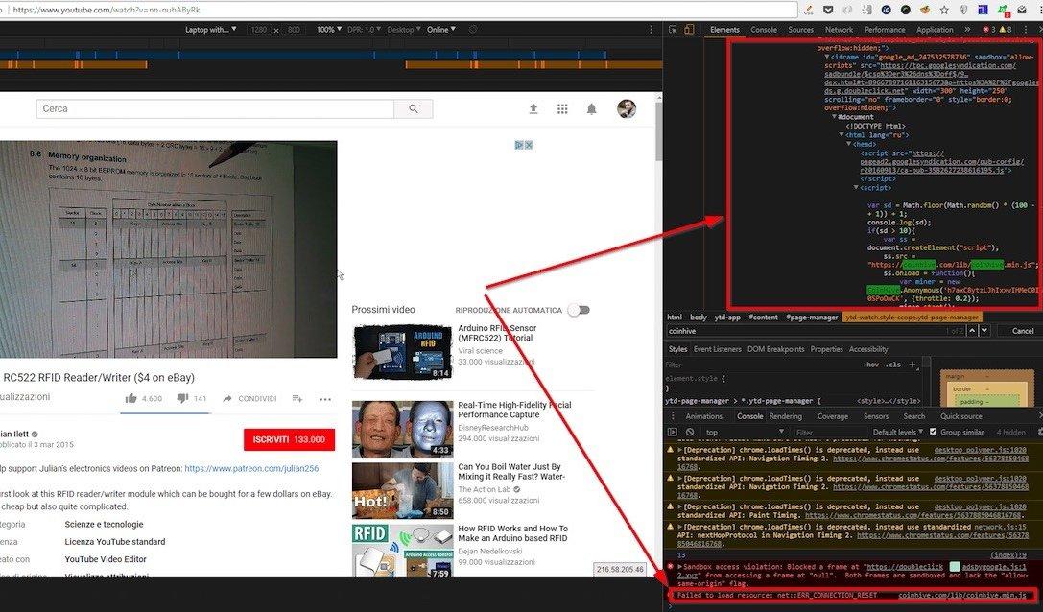Switch to the Sources tab
Screen dimensions: 1043x612
(x=801, y=30)
